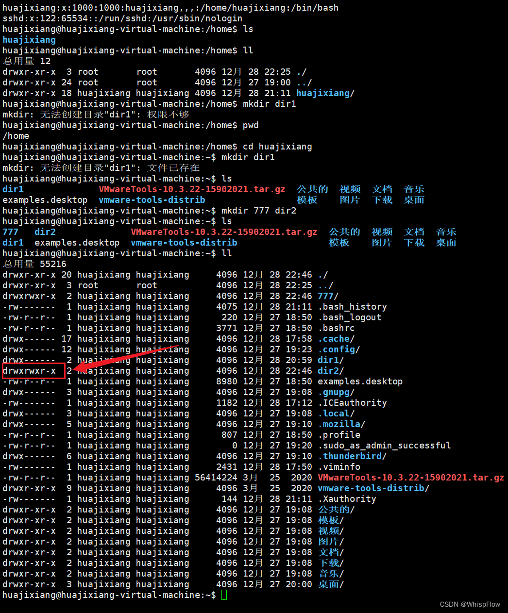Click the CSDN @WhispFlow watermark text
Image resolution: width=508 pixels, height=613 pixels.
470,604
